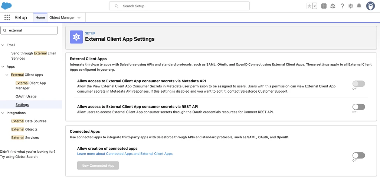
Task: Open OAuth Usage in sidebar
Action: [x=26, y=96]
